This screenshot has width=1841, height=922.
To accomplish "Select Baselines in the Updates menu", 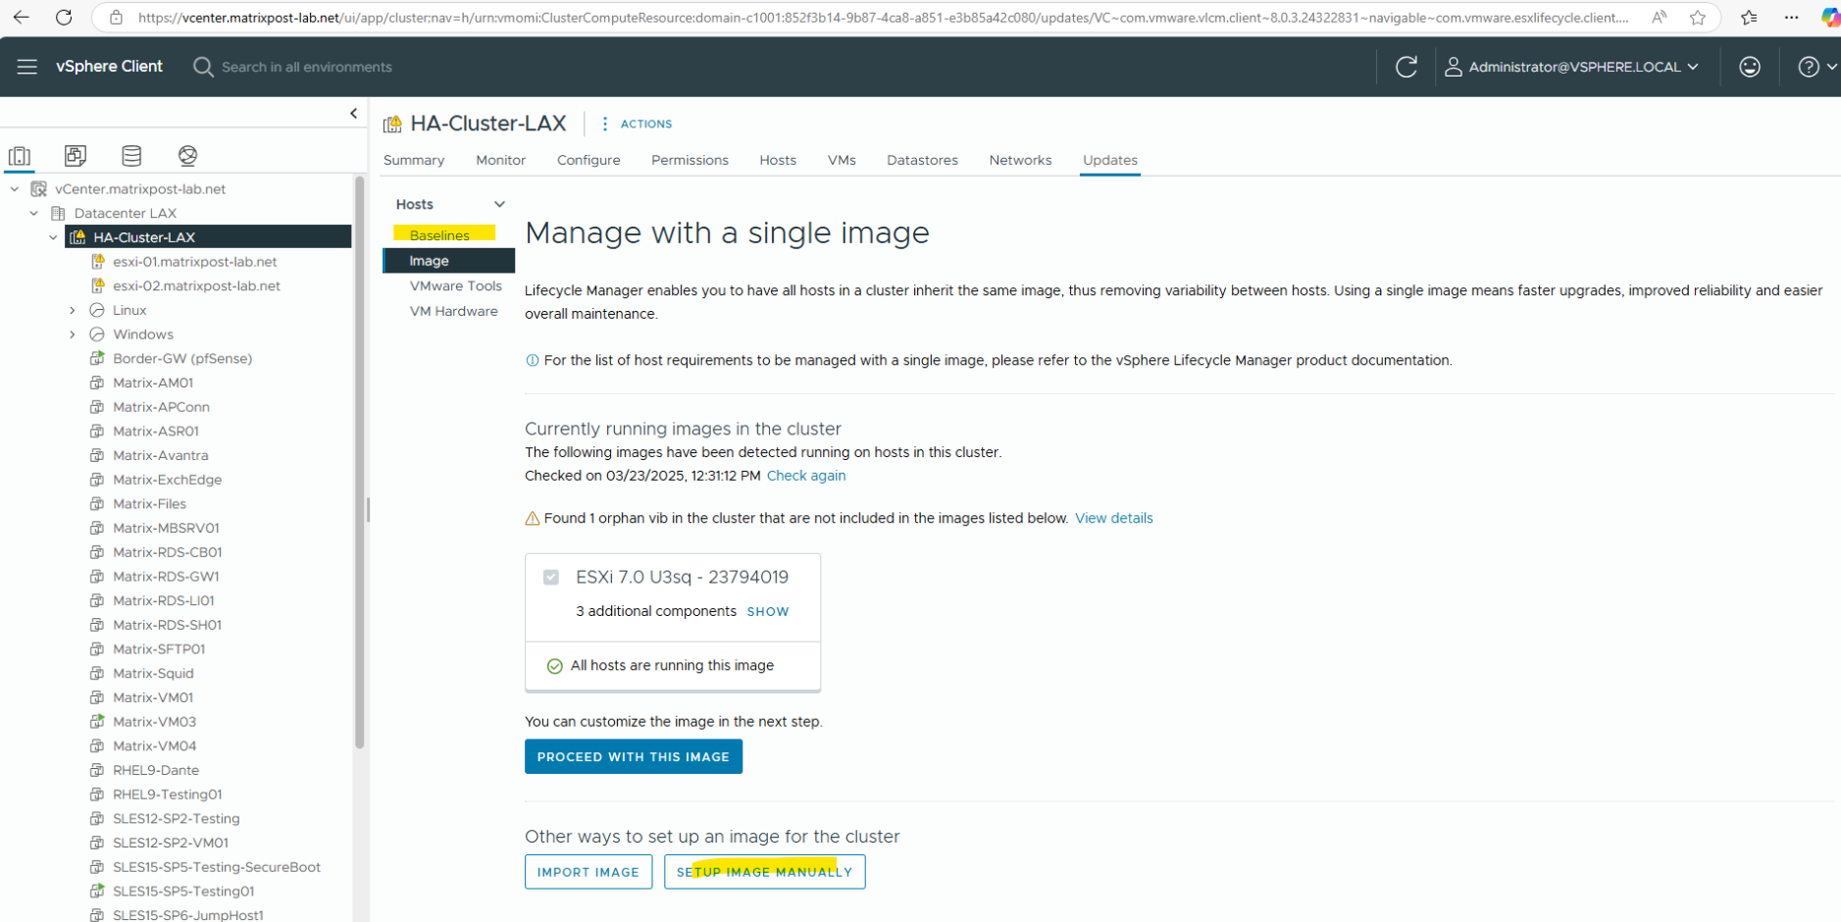I will point(439,235).
